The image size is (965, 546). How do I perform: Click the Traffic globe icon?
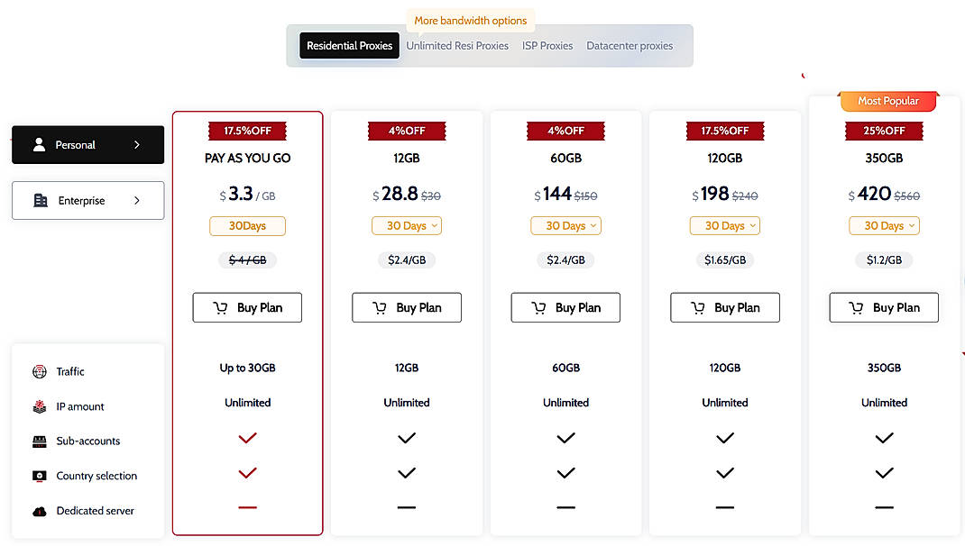coord(40,371)
